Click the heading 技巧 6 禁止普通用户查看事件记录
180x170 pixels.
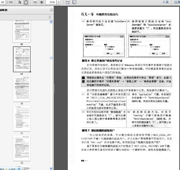(102, 60)
